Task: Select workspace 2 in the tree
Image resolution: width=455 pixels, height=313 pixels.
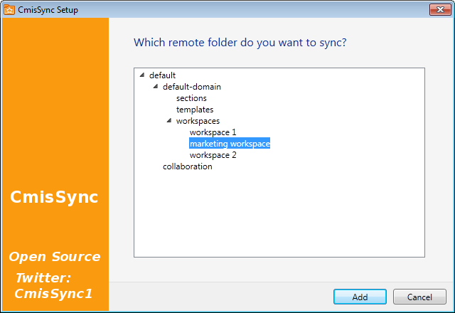Action: (x=213, y=155)
